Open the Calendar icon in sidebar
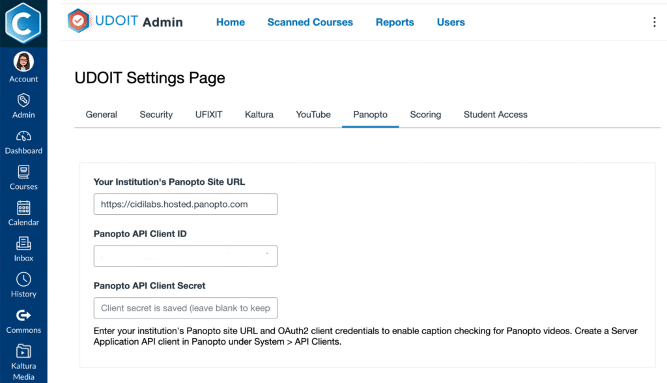 pos(23,208)
